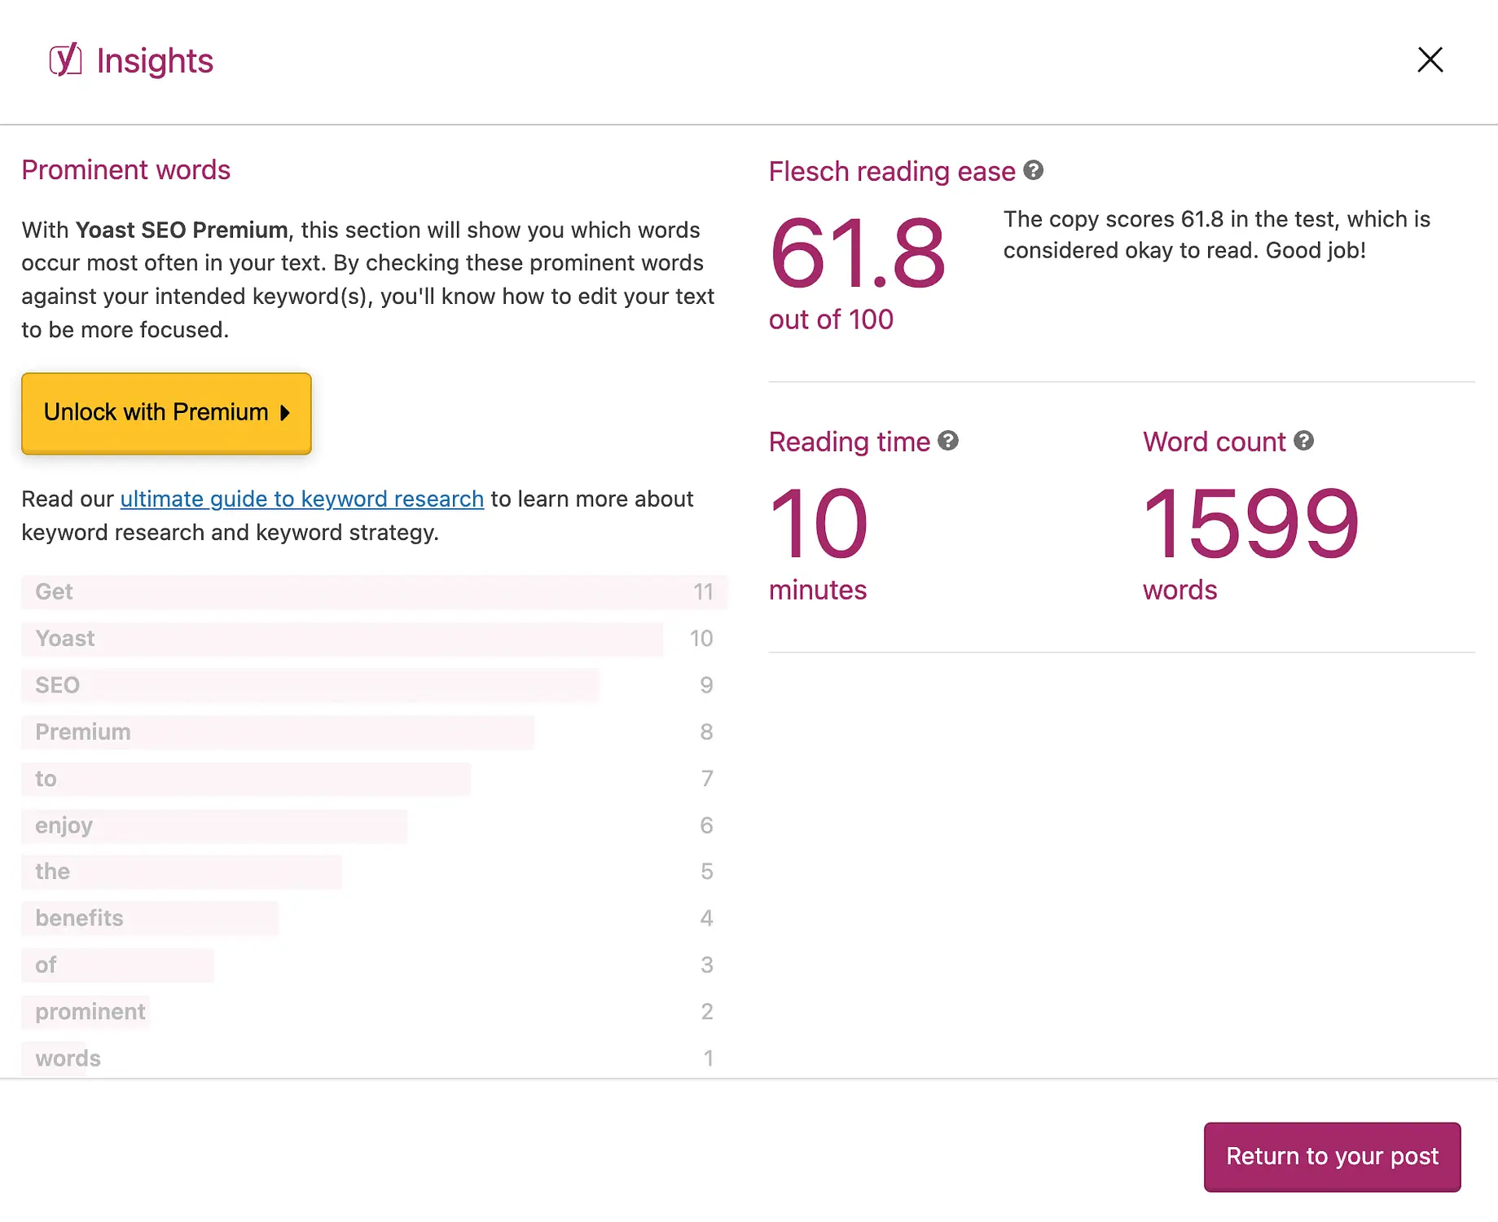1498x1222 pixels.
Task: Click the Prominent words heading
Action: [x=125, y=170]
